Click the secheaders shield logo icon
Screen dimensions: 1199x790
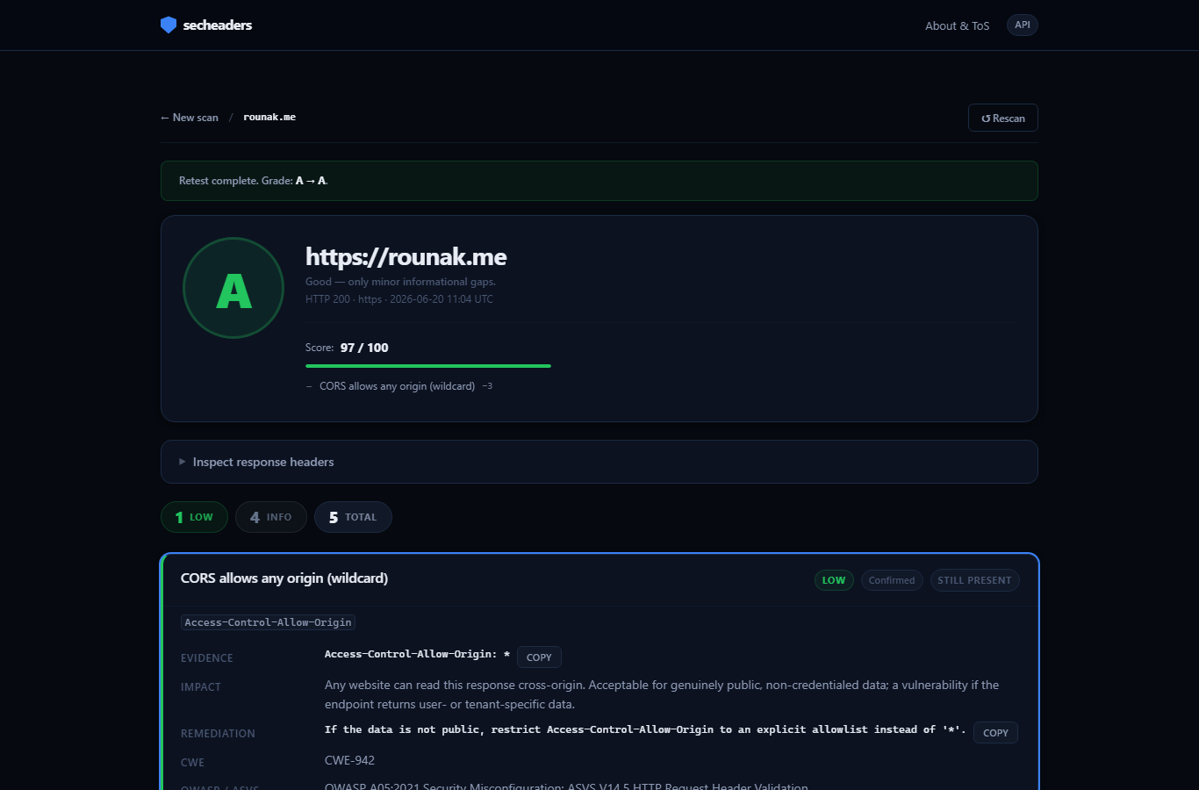coord(169,25)
